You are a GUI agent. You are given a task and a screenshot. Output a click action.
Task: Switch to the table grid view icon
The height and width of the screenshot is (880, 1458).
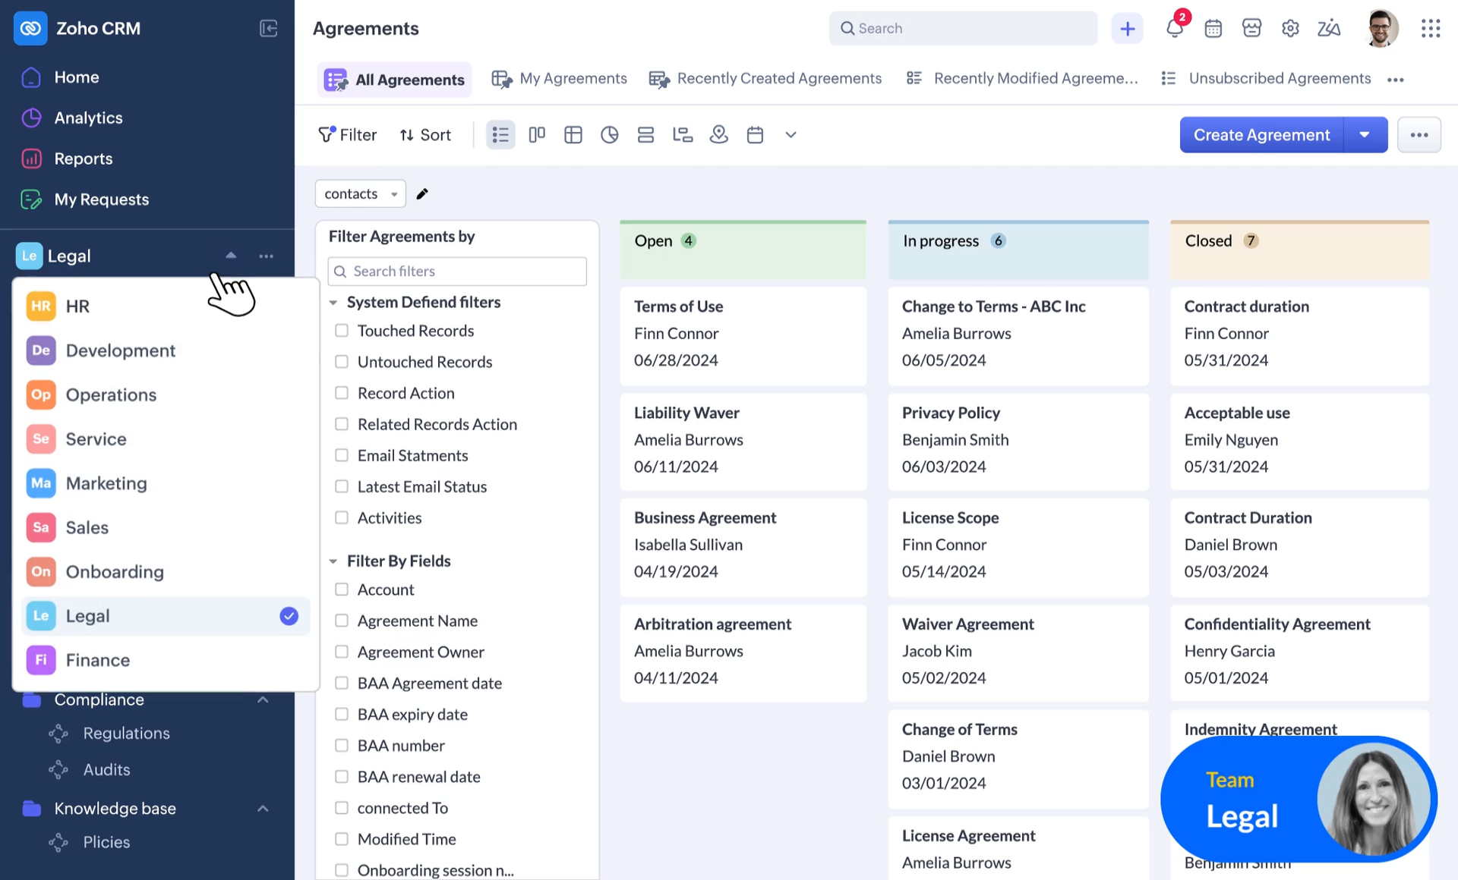click(573, 135)
